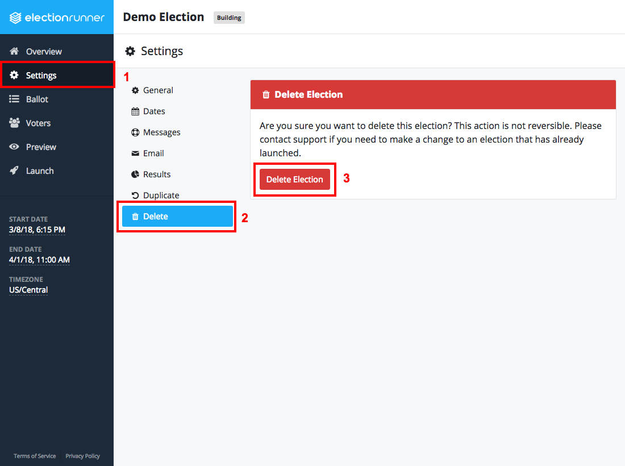Open Ballot via its list icon
This screenshot has width=625, height=466.
point(14,99)
